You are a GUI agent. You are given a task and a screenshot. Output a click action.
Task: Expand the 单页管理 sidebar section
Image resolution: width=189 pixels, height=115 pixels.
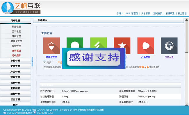pos(15,61)
